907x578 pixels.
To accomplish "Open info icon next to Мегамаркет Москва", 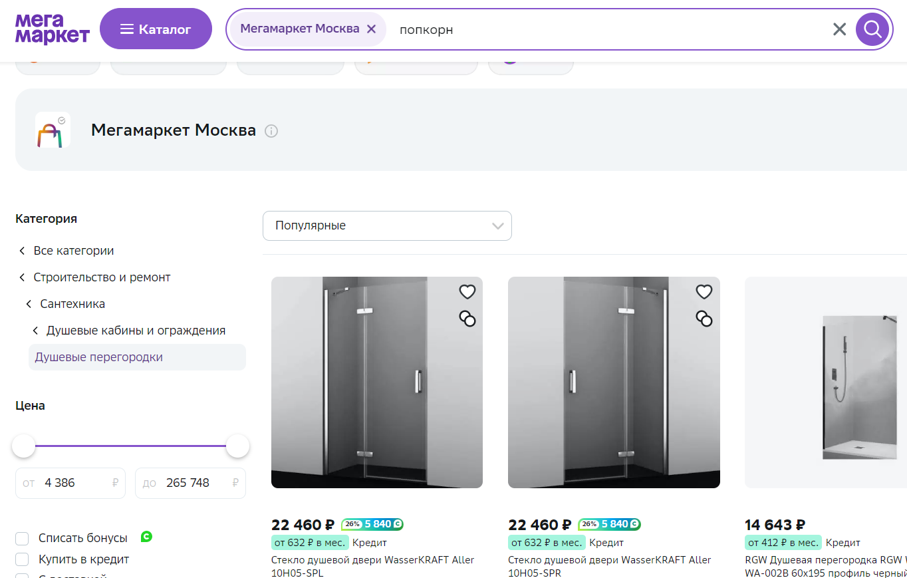I will (x=271, y=131).
